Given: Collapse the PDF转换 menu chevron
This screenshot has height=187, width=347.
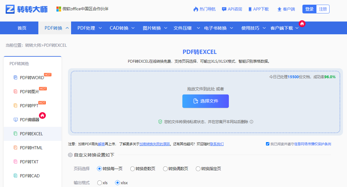Looking at the screenshot, I should tap(67, 28).
